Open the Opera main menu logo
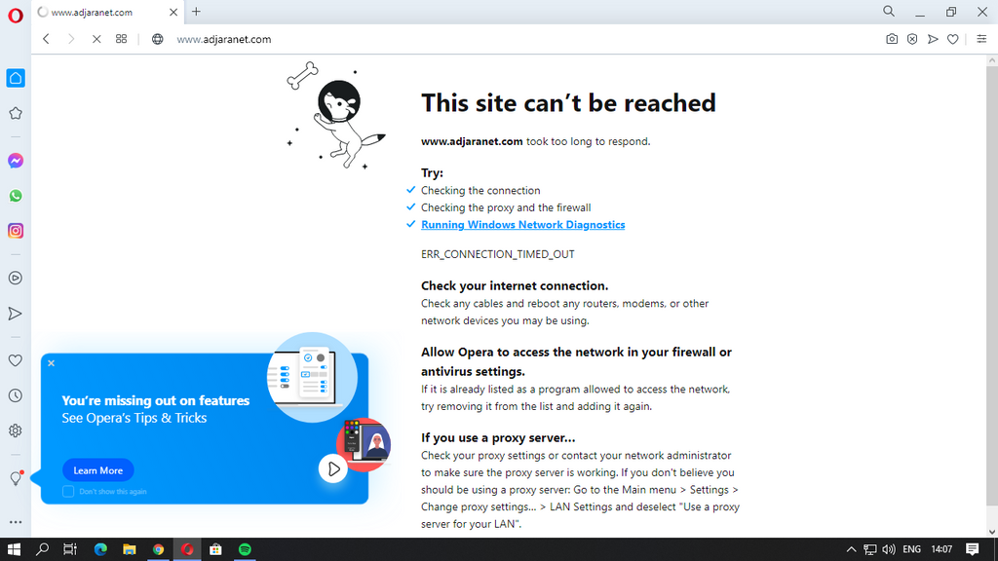Image resolution: width=998 pixels, height=561 pixels. coord(16,16)
